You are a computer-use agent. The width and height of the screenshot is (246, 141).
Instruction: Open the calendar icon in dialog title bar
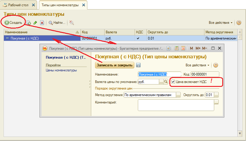point(183,48)
